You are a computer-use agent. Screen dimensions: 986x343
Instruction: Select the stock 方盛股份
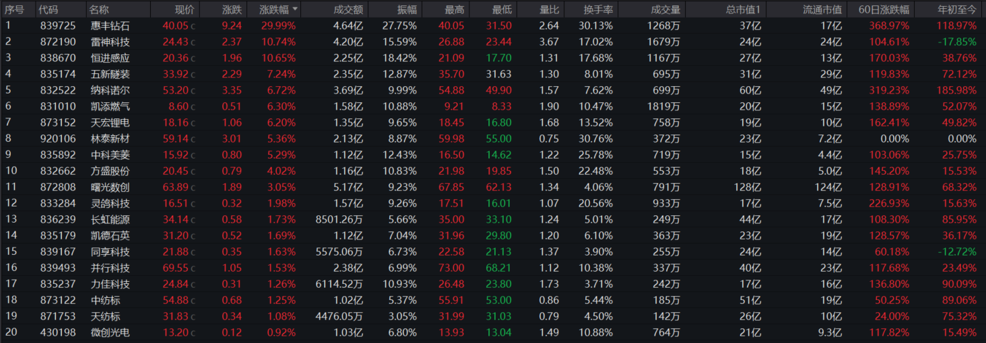click(110, 171)
